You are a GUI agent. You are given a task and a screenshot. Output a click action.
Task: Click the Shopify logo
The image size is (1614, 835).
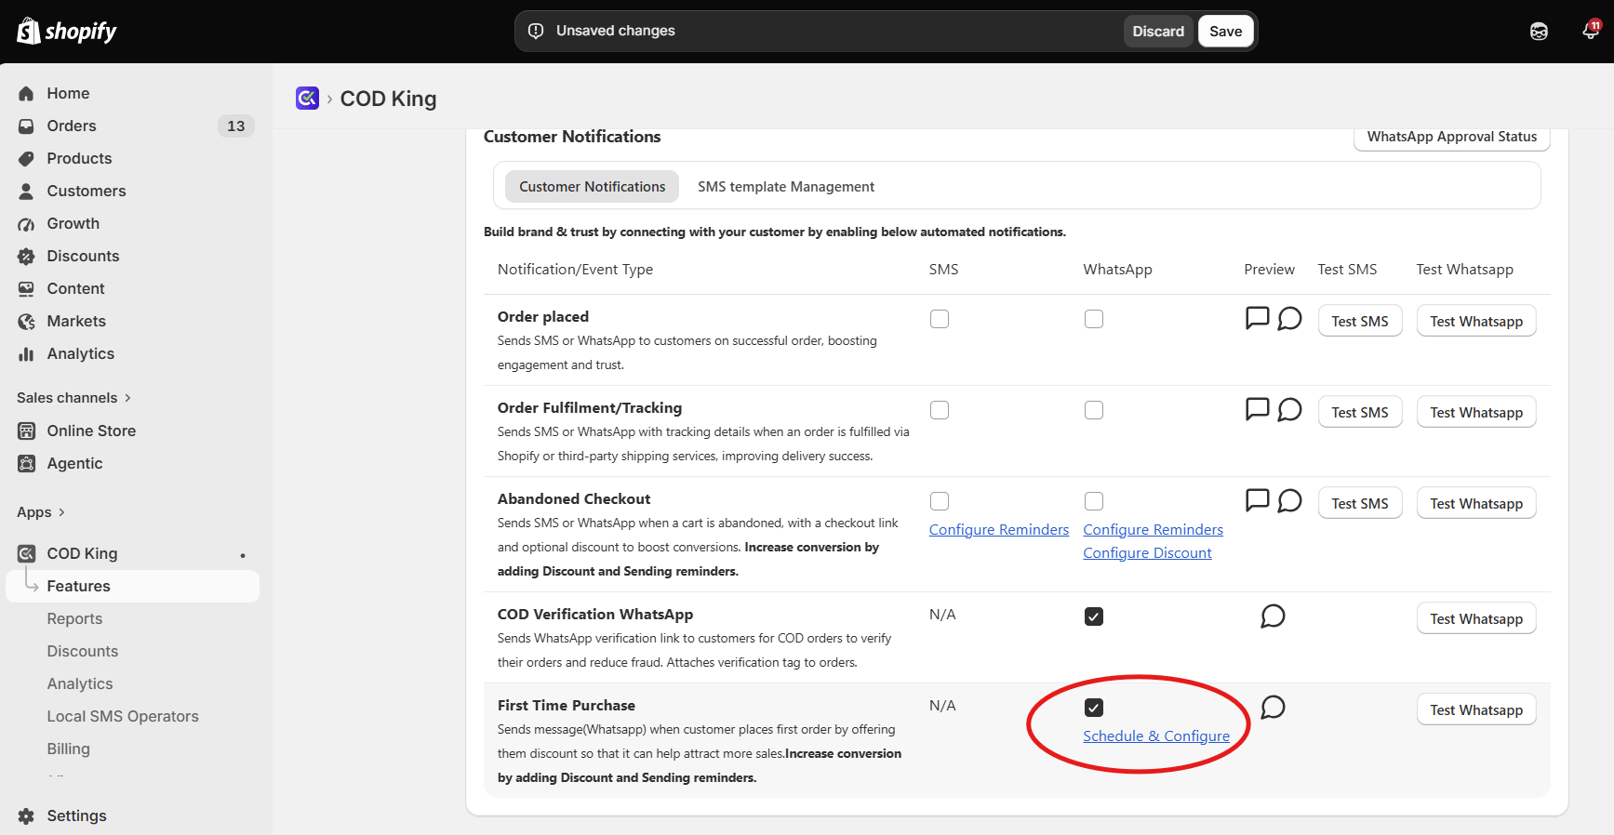tap(67, 31)
